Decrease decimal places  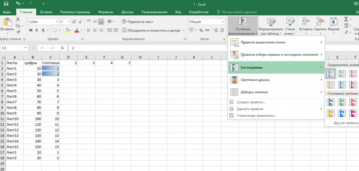(x=222, y=30)
